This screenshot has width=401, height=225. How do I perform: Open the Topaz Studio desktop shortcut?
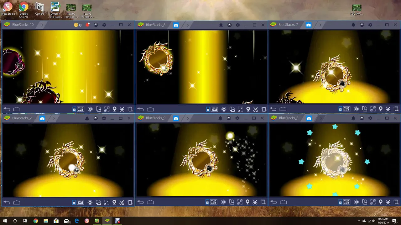coord(8,9)
